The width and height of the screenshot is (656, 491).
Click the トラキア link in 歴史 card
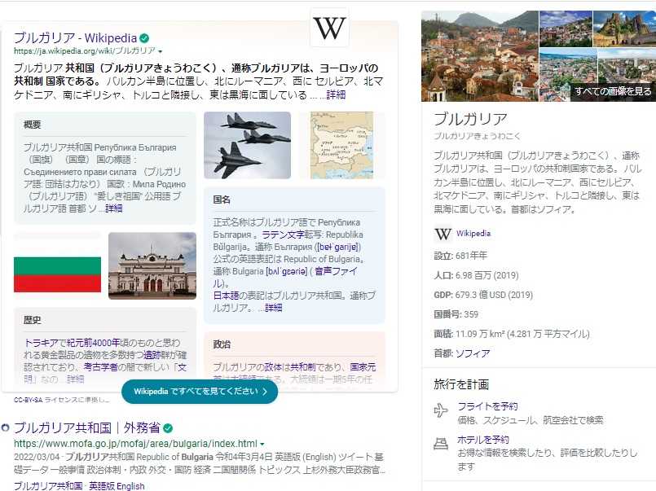[x=41, y=343]
